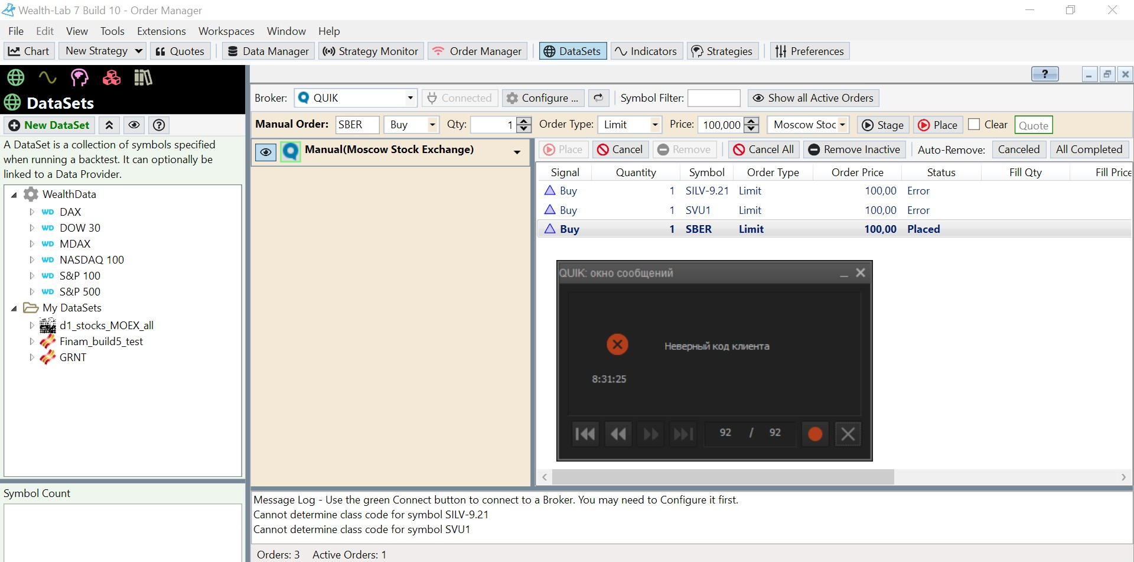
Task: Open the Extensions menu
Action: 161,31
